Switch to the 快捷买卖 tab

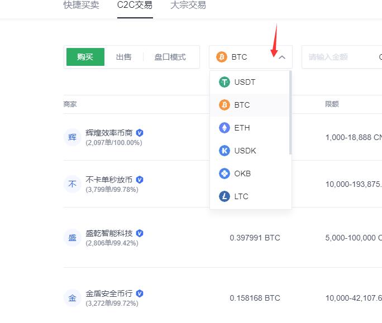[81, 5]
